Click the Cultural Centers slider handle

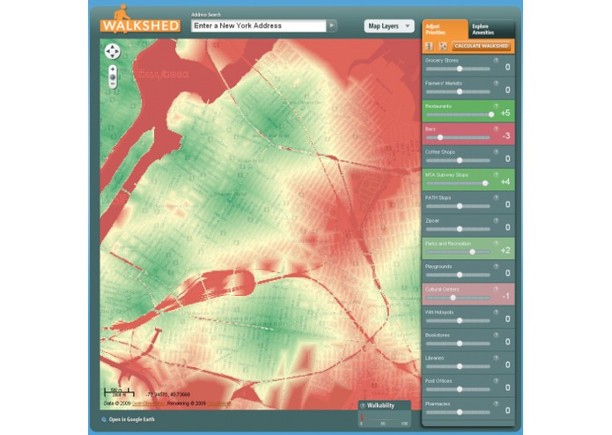click(453, 298)
